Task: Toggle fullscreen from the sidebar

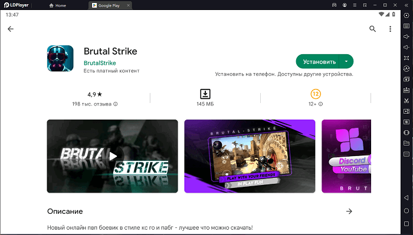Action: coord(407,58)
